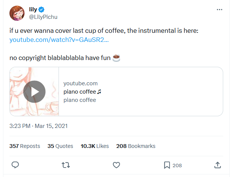Click the youtube.com domain on link card
The image size is (230, 177).
(80, 83)
